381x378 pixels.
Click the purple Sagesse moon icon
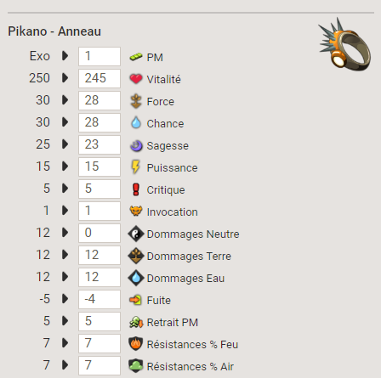136,145
